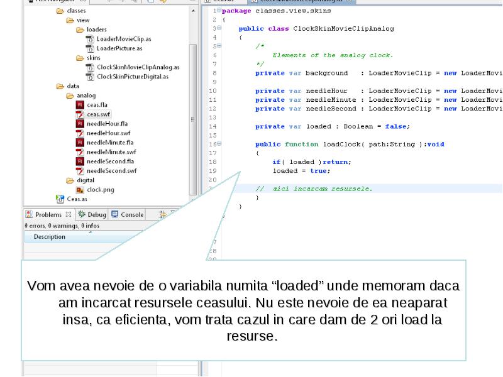Click 'public class ClockSkinMovieClipAnalog' line
The height and width of the screenshot is (377, 503).
pos(316,28)
